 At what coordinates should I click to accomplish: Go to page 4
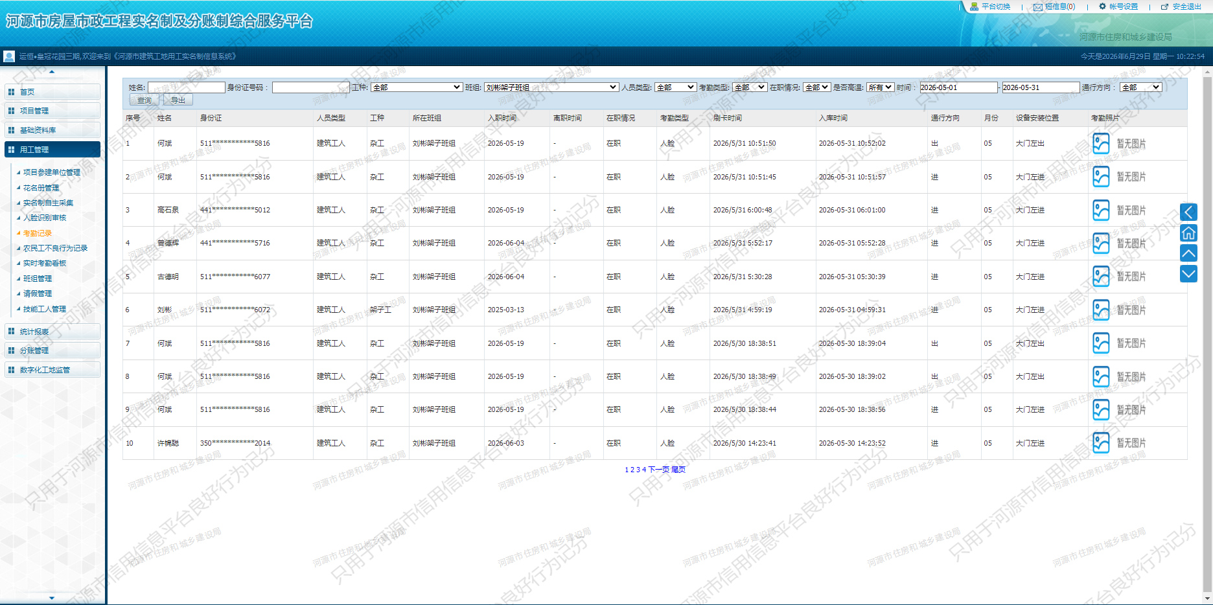(x=644, y=470)
